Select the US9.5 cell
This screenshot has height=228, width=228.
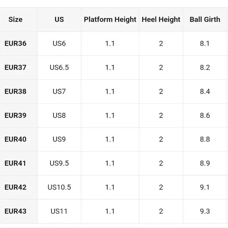[x=59, y=163]
